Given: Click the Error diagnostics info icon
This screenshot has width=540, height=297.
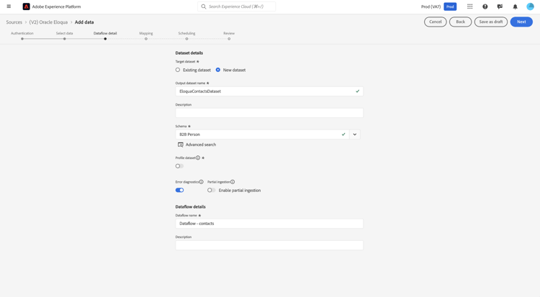Looking at the screenshot, I should pyautogui.click(x=202, y=182).
